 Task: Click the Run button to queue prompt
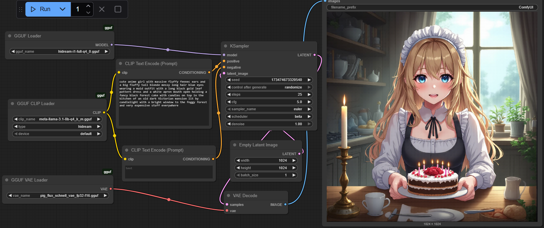(40, 9)
